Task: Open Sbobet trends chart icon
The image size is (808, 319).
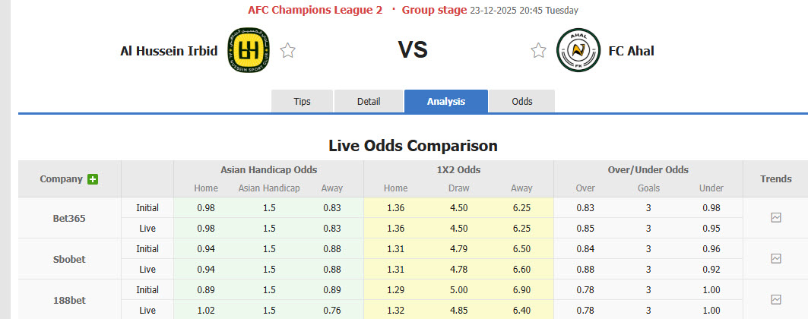Action: tap(775, 258)
